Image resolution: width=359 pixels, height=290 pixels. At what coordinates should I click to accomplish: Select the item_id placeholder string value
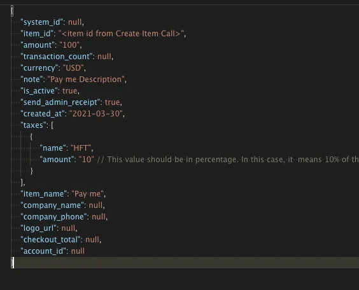121,34
